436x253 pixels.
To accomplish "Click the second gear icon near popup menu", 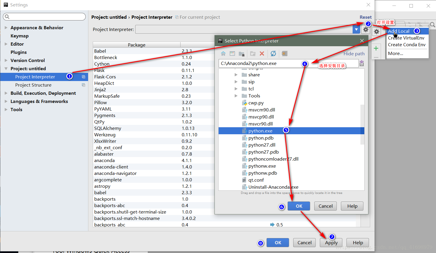I will pyautogui.click(x=377, y=32).
